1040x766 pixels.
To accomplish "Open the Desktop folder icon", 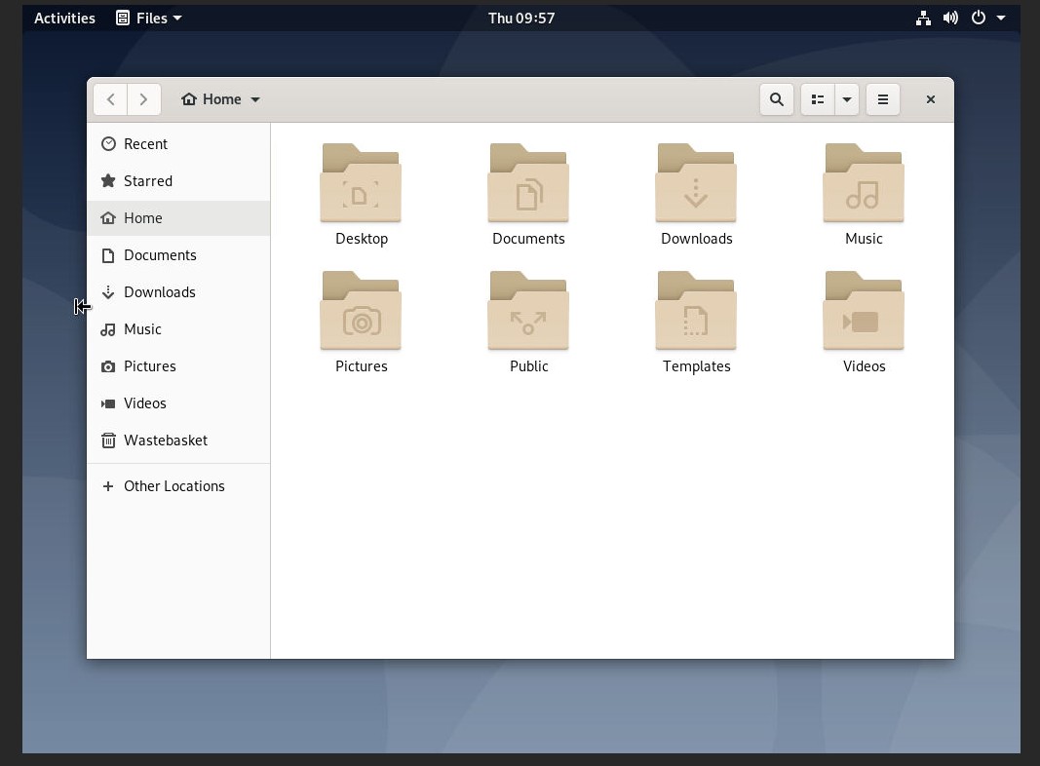I will [x=361, y=183].
